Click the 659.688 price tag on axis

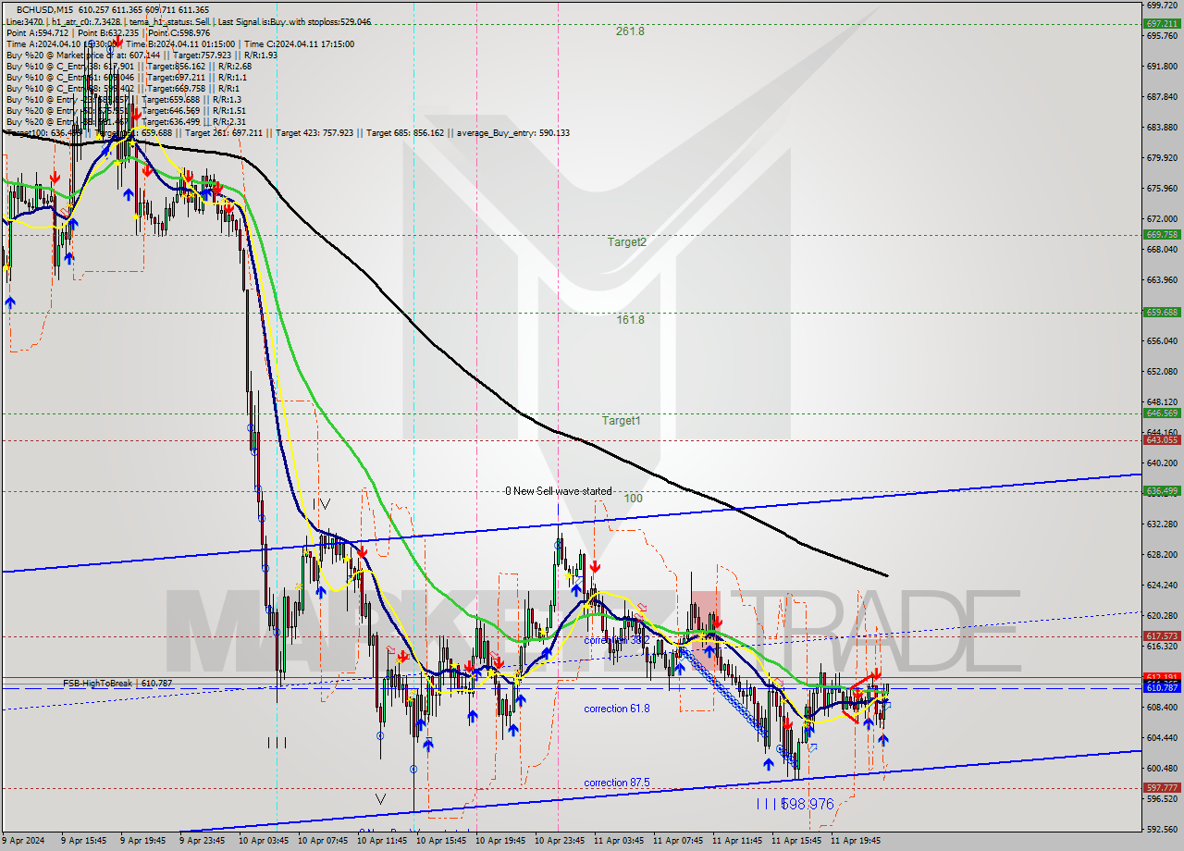[1161, 312]
